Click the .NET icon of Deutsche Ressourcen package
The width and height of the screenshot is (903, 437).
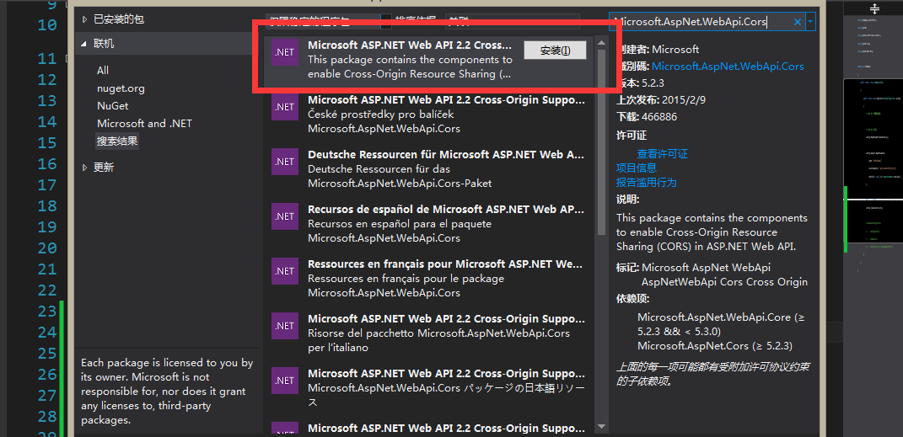point(285,162)
